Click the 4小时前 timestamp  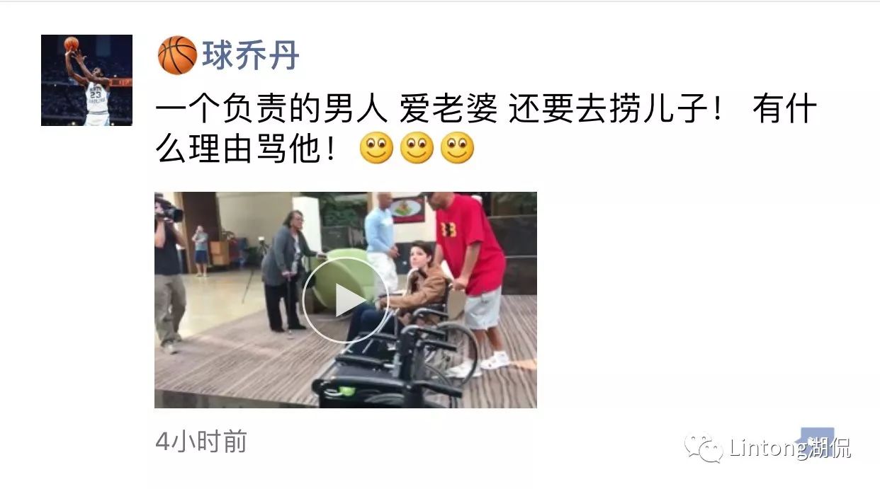tap(201, 442)
